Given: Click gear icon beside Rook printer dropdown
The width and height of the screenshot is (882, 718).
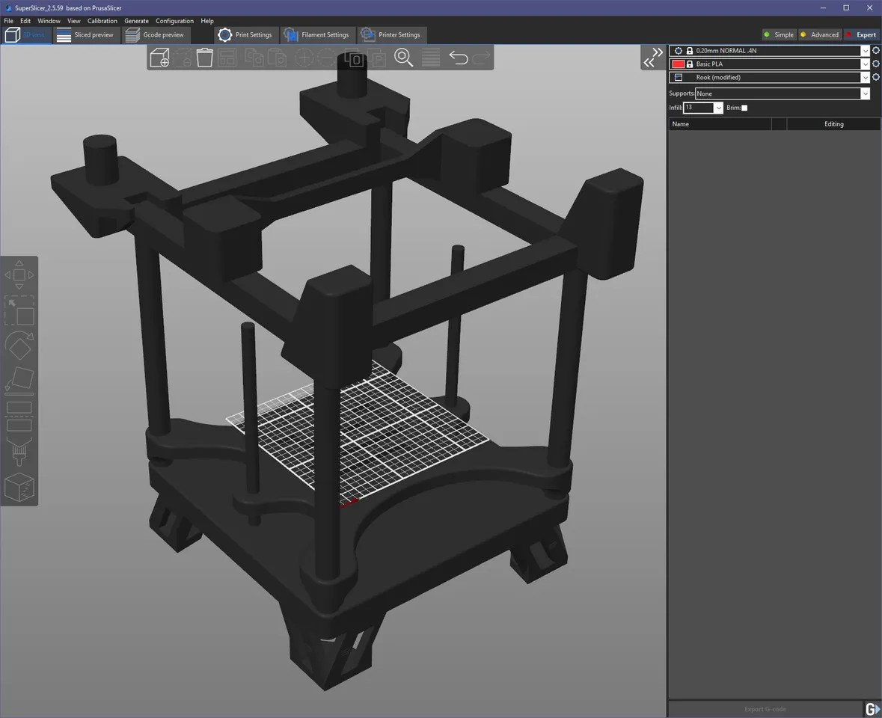Looking at the screenshot, I should [876, 78].
